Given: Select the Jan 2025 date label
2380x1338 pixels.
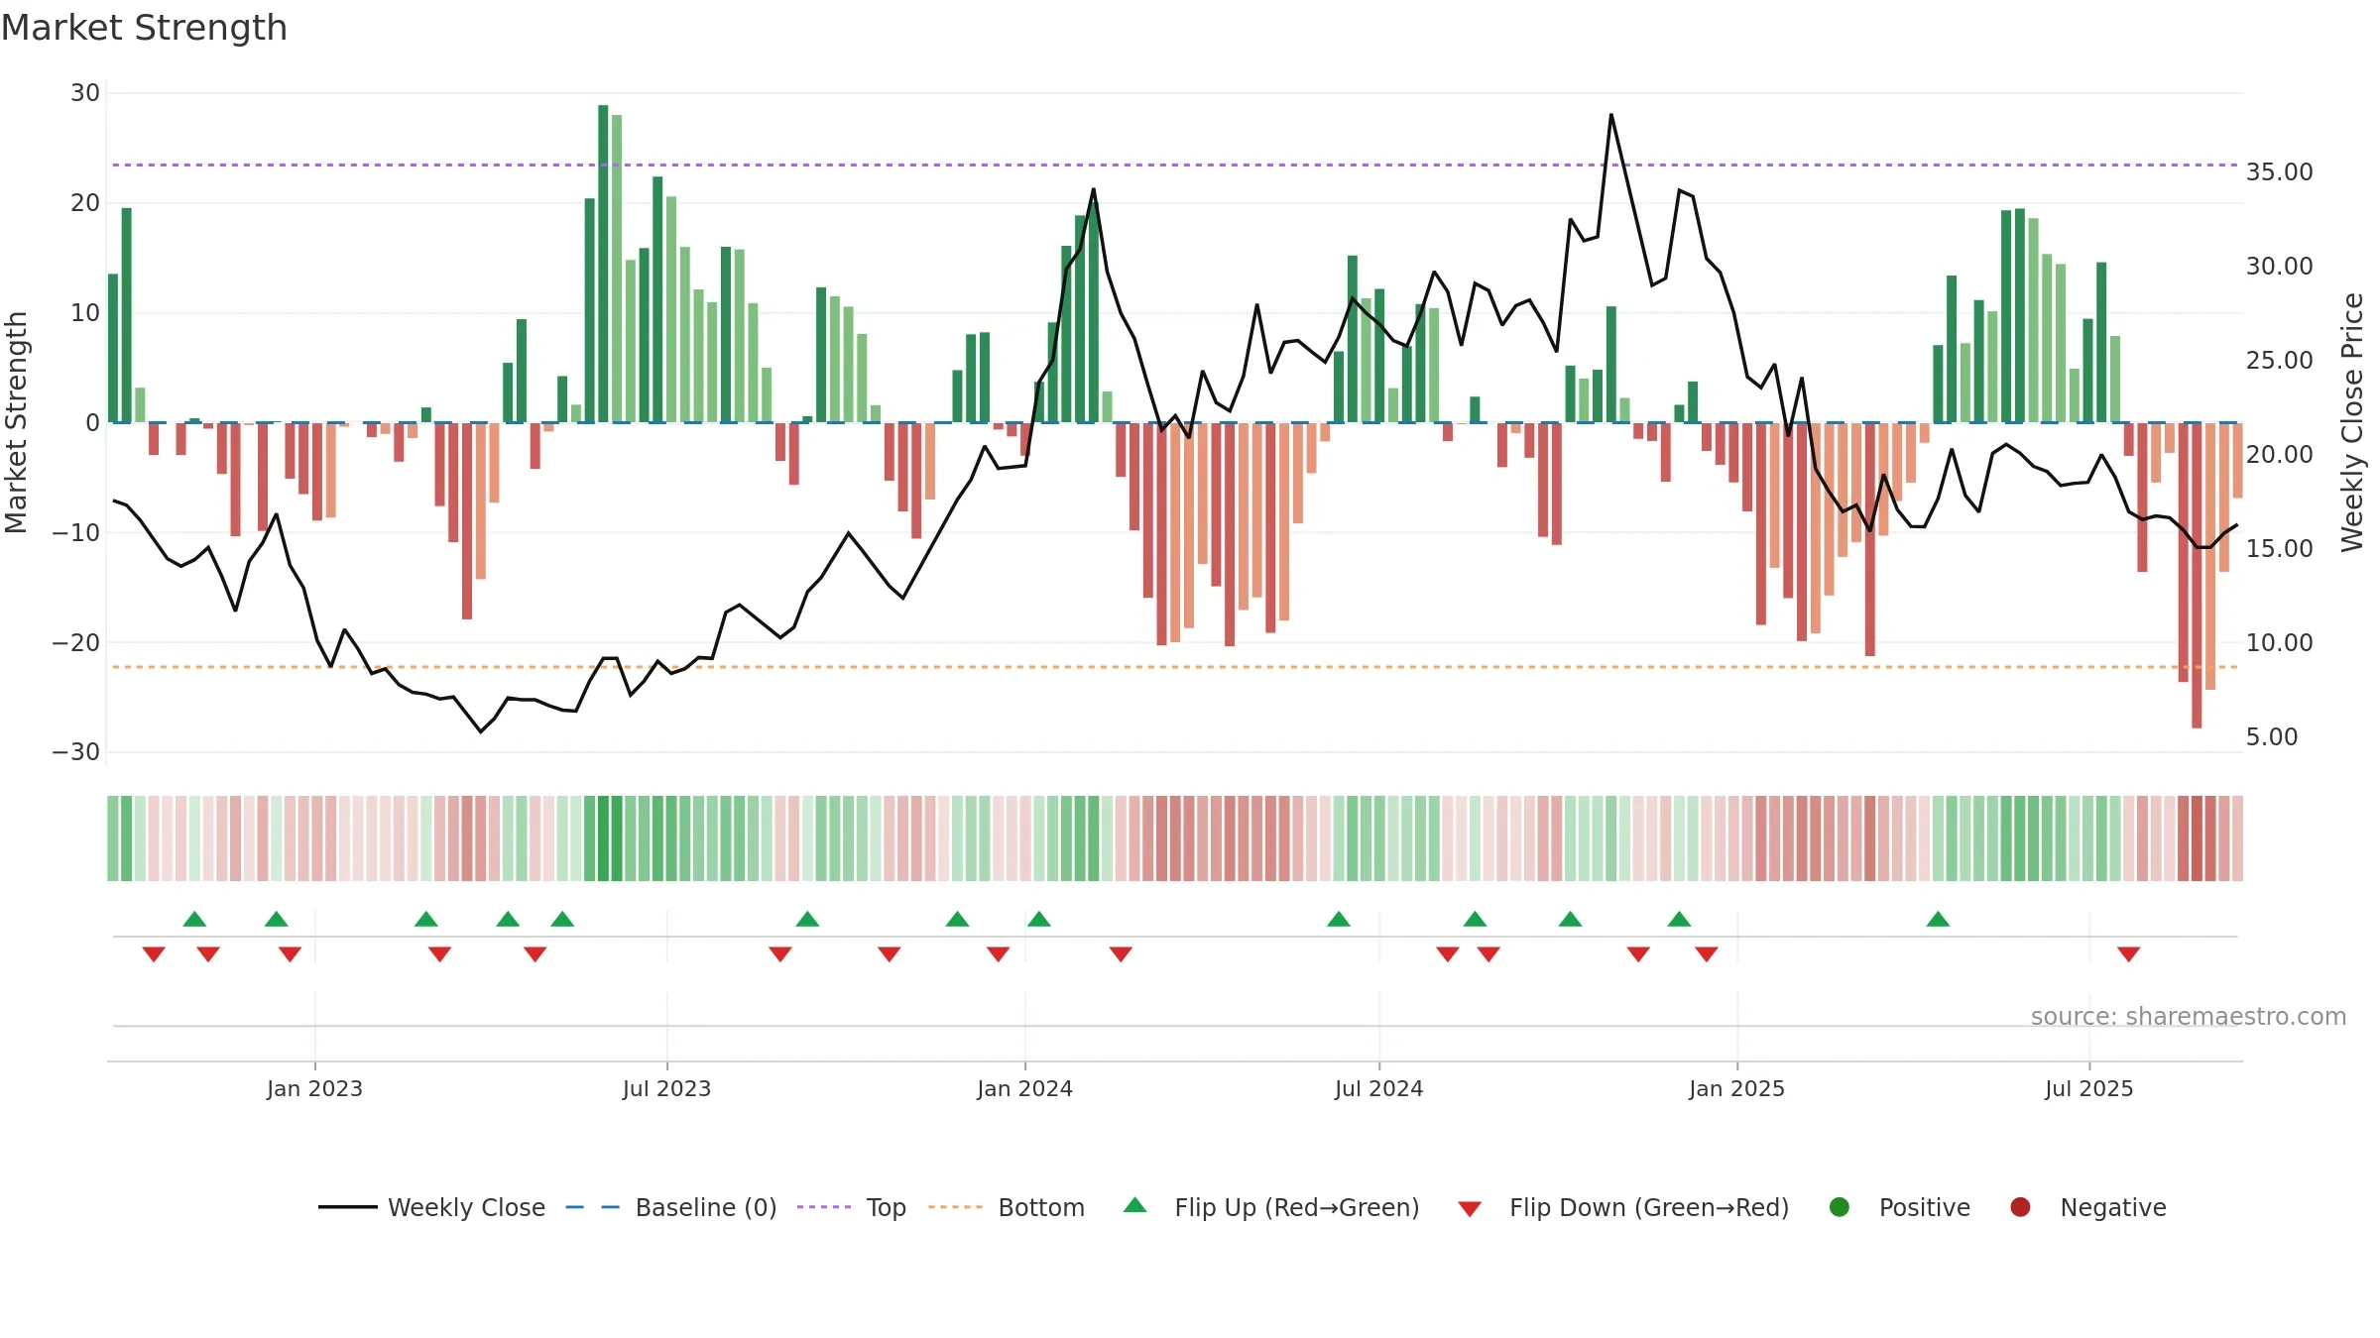Looking at the screenshot, I should [1736, 1088].
